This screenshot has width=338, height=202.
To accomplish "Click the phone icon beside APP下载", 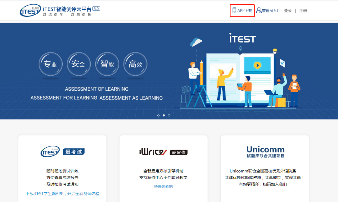I will (234, 10).
